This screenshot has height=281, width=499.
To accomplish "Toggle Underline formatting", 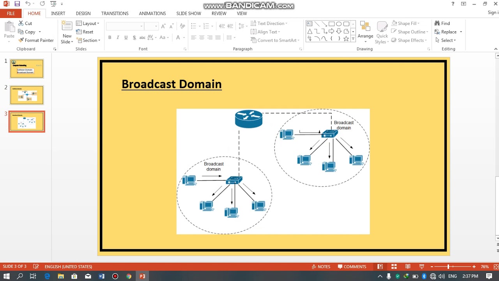I will 126,37.
